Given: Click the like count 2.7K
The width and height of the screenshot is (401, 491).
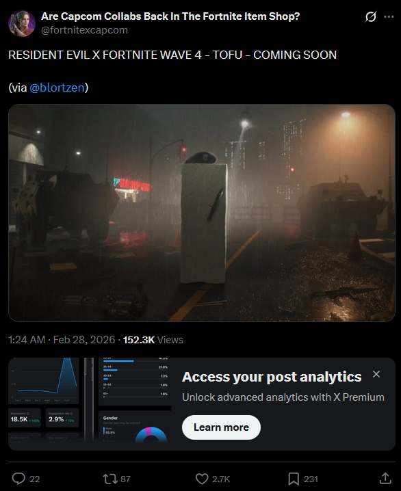Looking at the screenshot, I should (x=221, y=479).
